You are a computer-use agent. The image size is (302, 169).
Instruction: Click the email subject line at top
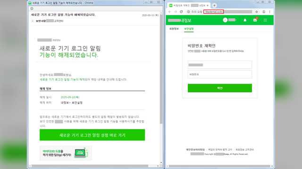[x=63, y=15]
